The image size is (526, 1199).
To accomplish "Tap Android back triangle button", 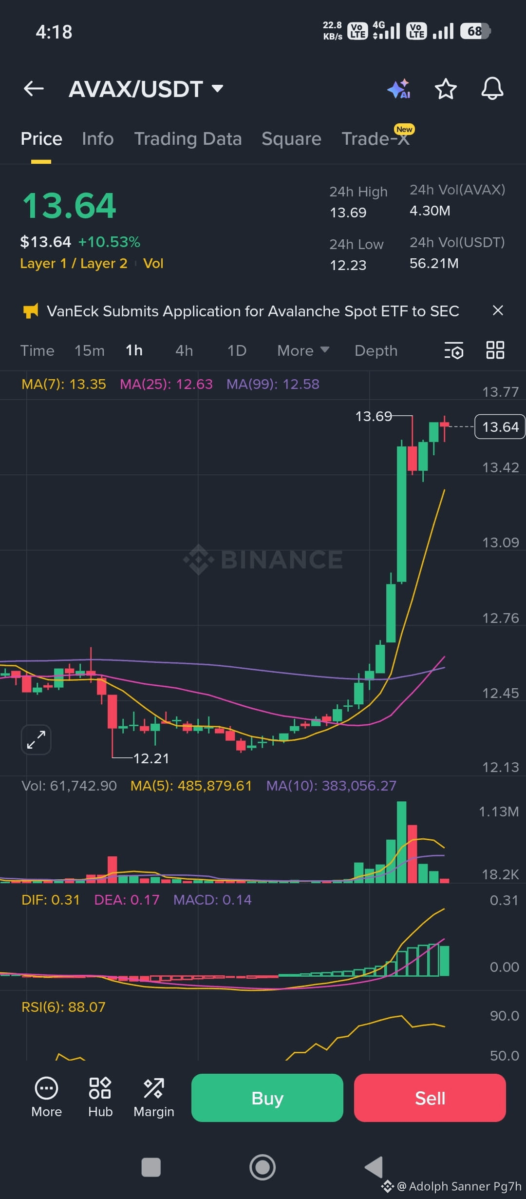I will (x=374, y=1167).
